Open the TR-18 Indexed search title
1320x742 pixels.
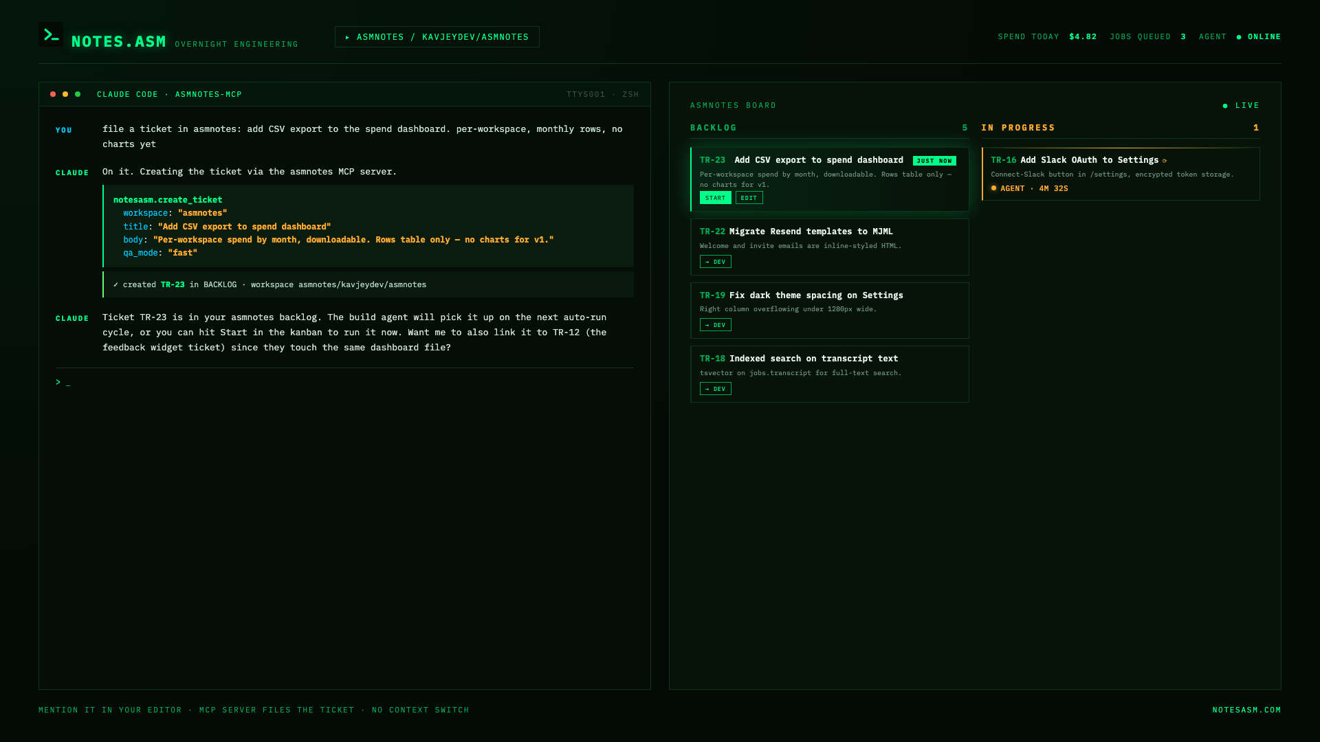(x=813, y=359)
